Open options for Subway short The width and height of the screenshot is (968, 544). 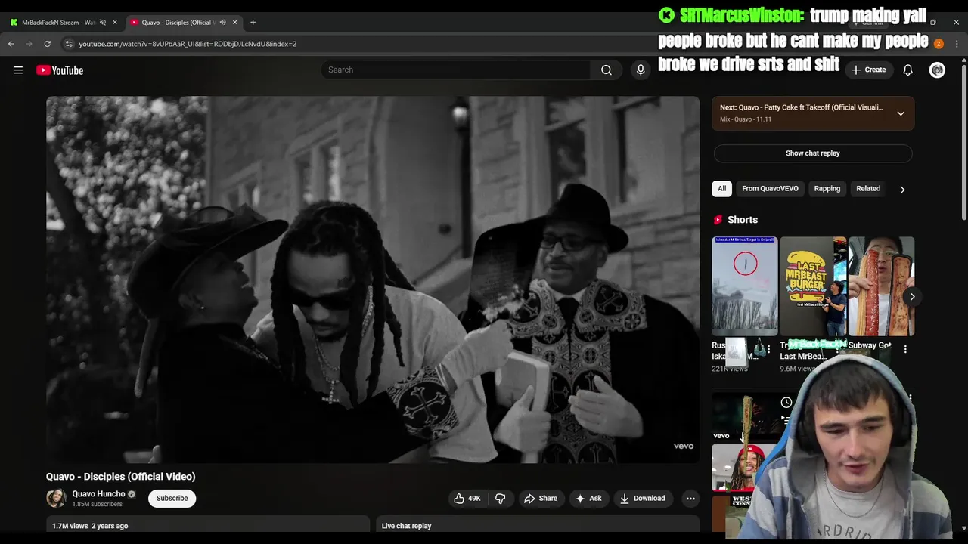click(x=905, y=349)
